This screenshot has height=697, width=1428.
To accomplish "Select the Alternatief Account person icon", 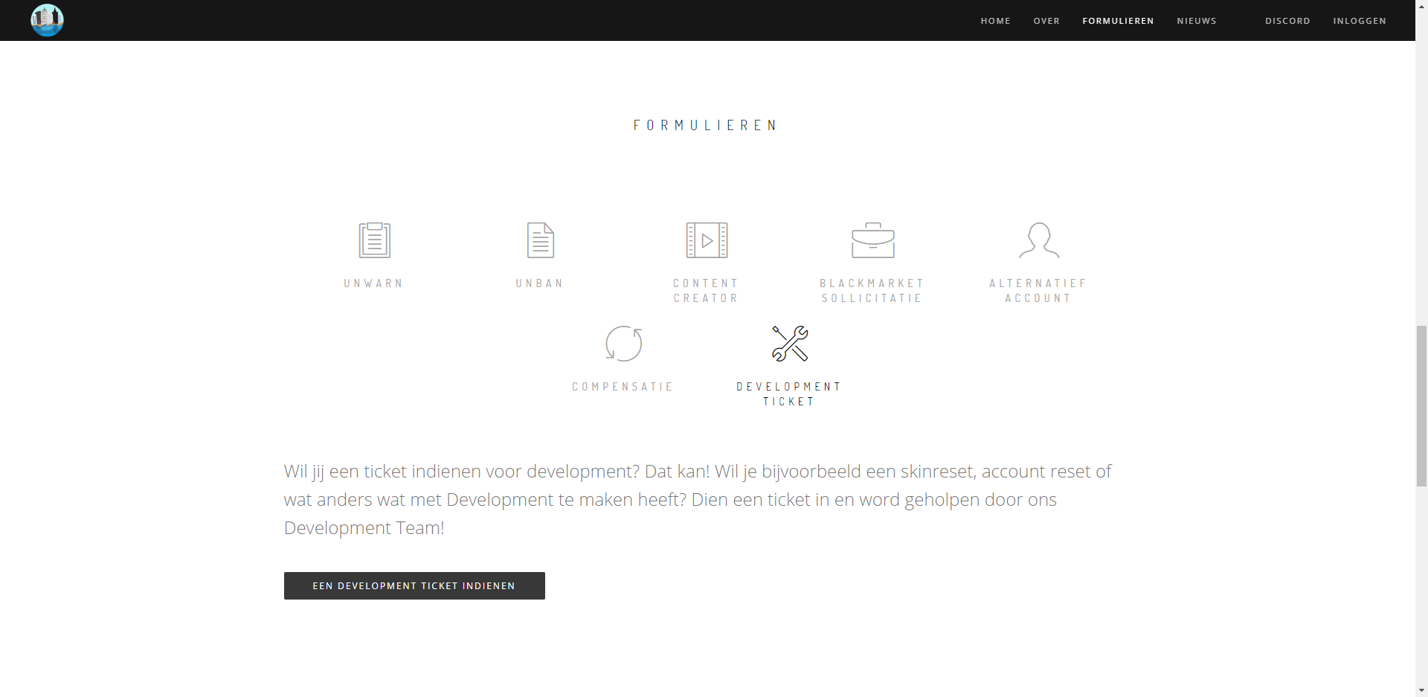I will click(1038, 240).
